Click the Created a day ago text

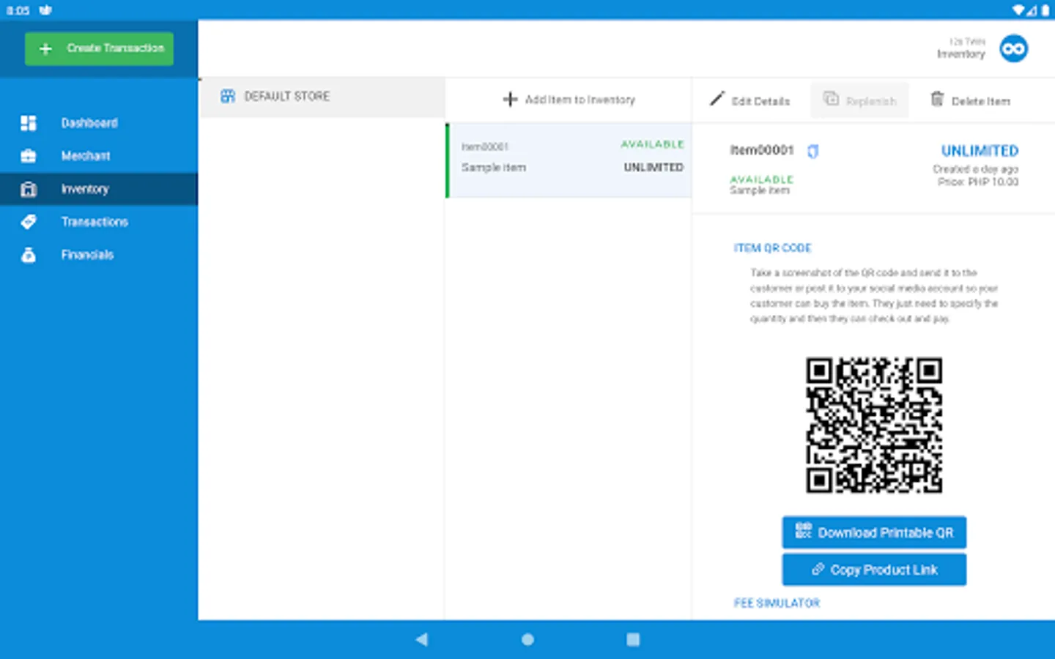point(975,169)
